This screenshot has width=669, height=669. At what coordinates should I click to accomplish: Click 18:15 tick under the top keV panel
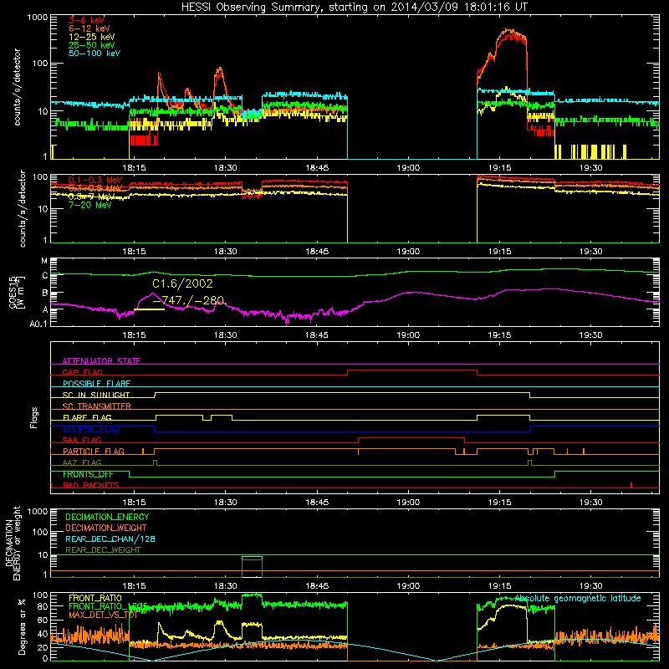tap(134, 168)
